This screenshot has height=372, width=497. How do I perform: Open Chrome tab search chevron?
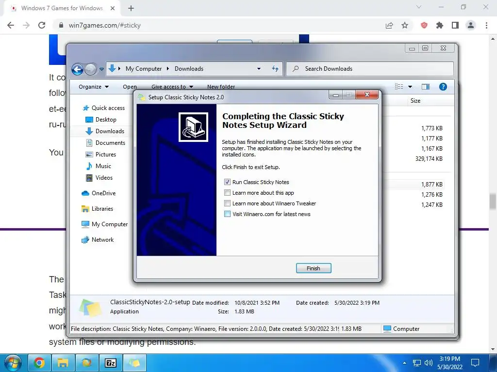419,7
